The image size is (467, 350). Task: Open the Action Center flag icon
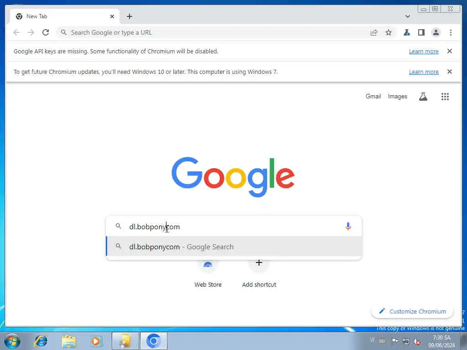394,341
